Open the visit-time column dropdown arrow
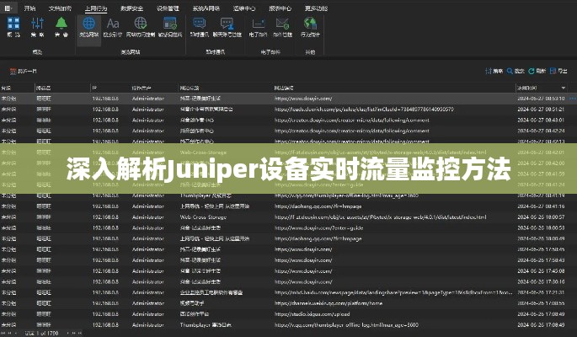 (563, 88)
